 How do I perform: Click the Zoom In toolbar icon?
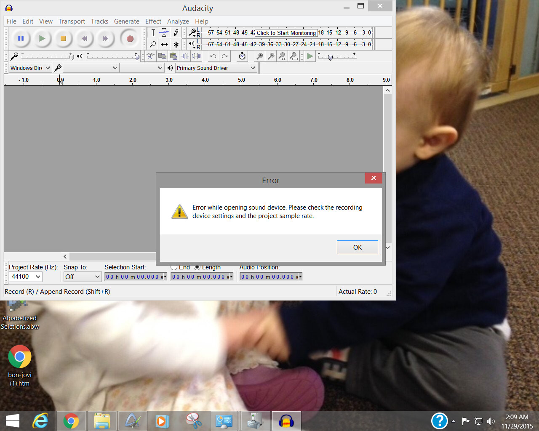(x=260, y=56)
